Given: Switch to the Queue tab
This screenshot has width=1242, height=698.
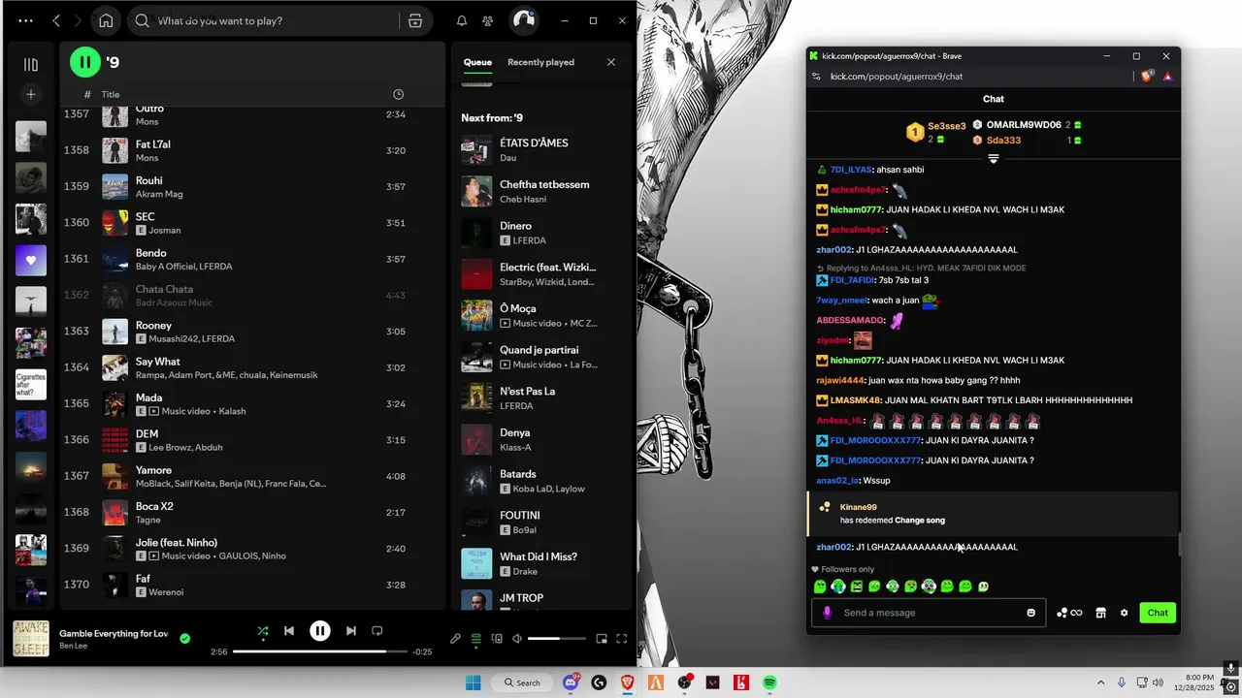Looking at the screenshot, I should point(477,62).
